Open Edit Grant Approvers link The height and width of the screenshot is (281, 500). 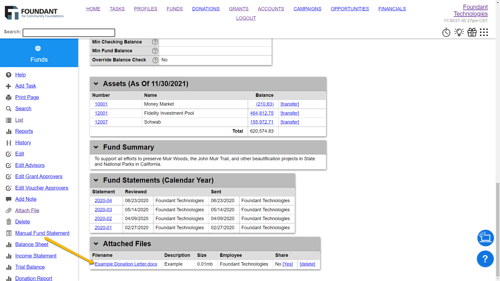tap(39, 176)
